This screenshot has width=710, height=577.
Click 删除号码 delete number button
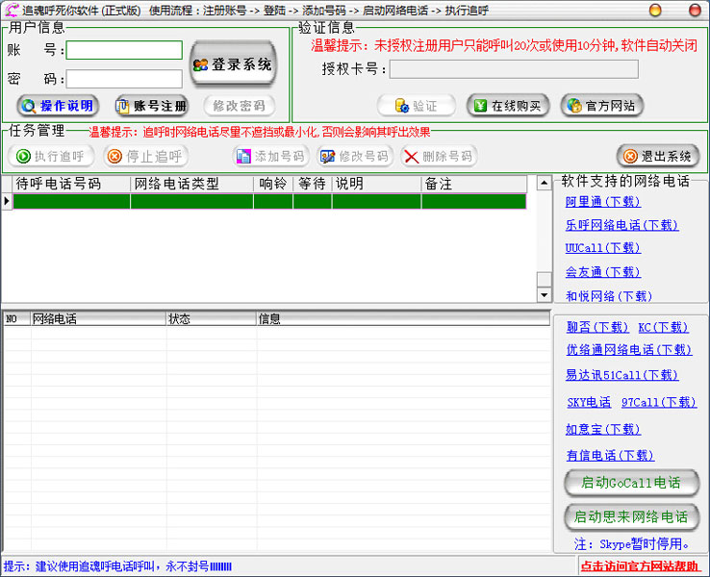click(x=440, y=156)
